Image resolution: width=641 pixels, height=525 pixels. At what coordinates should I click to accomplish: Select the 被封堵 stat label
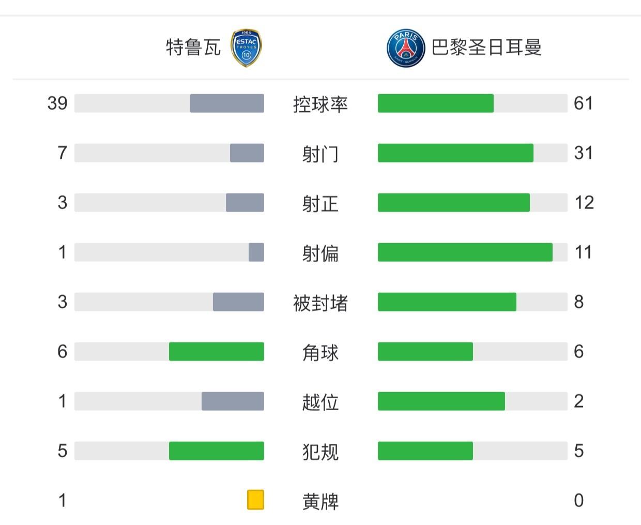320,303
